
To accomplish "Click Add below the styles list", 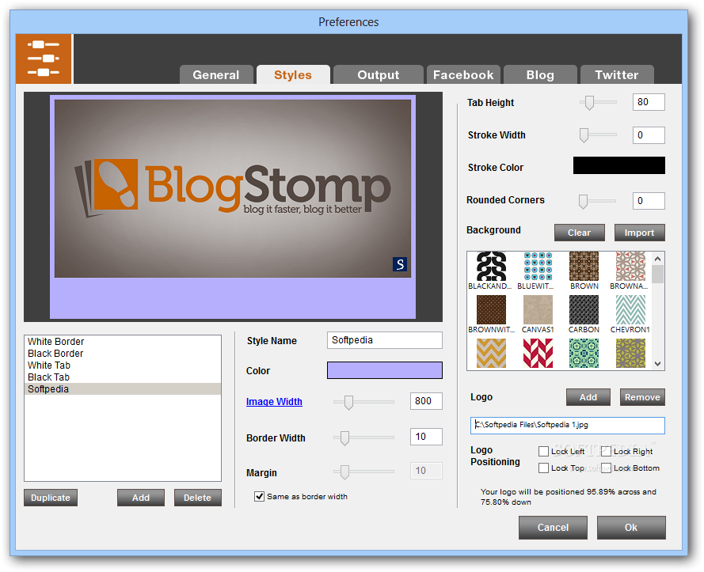I will coord(140,498).
